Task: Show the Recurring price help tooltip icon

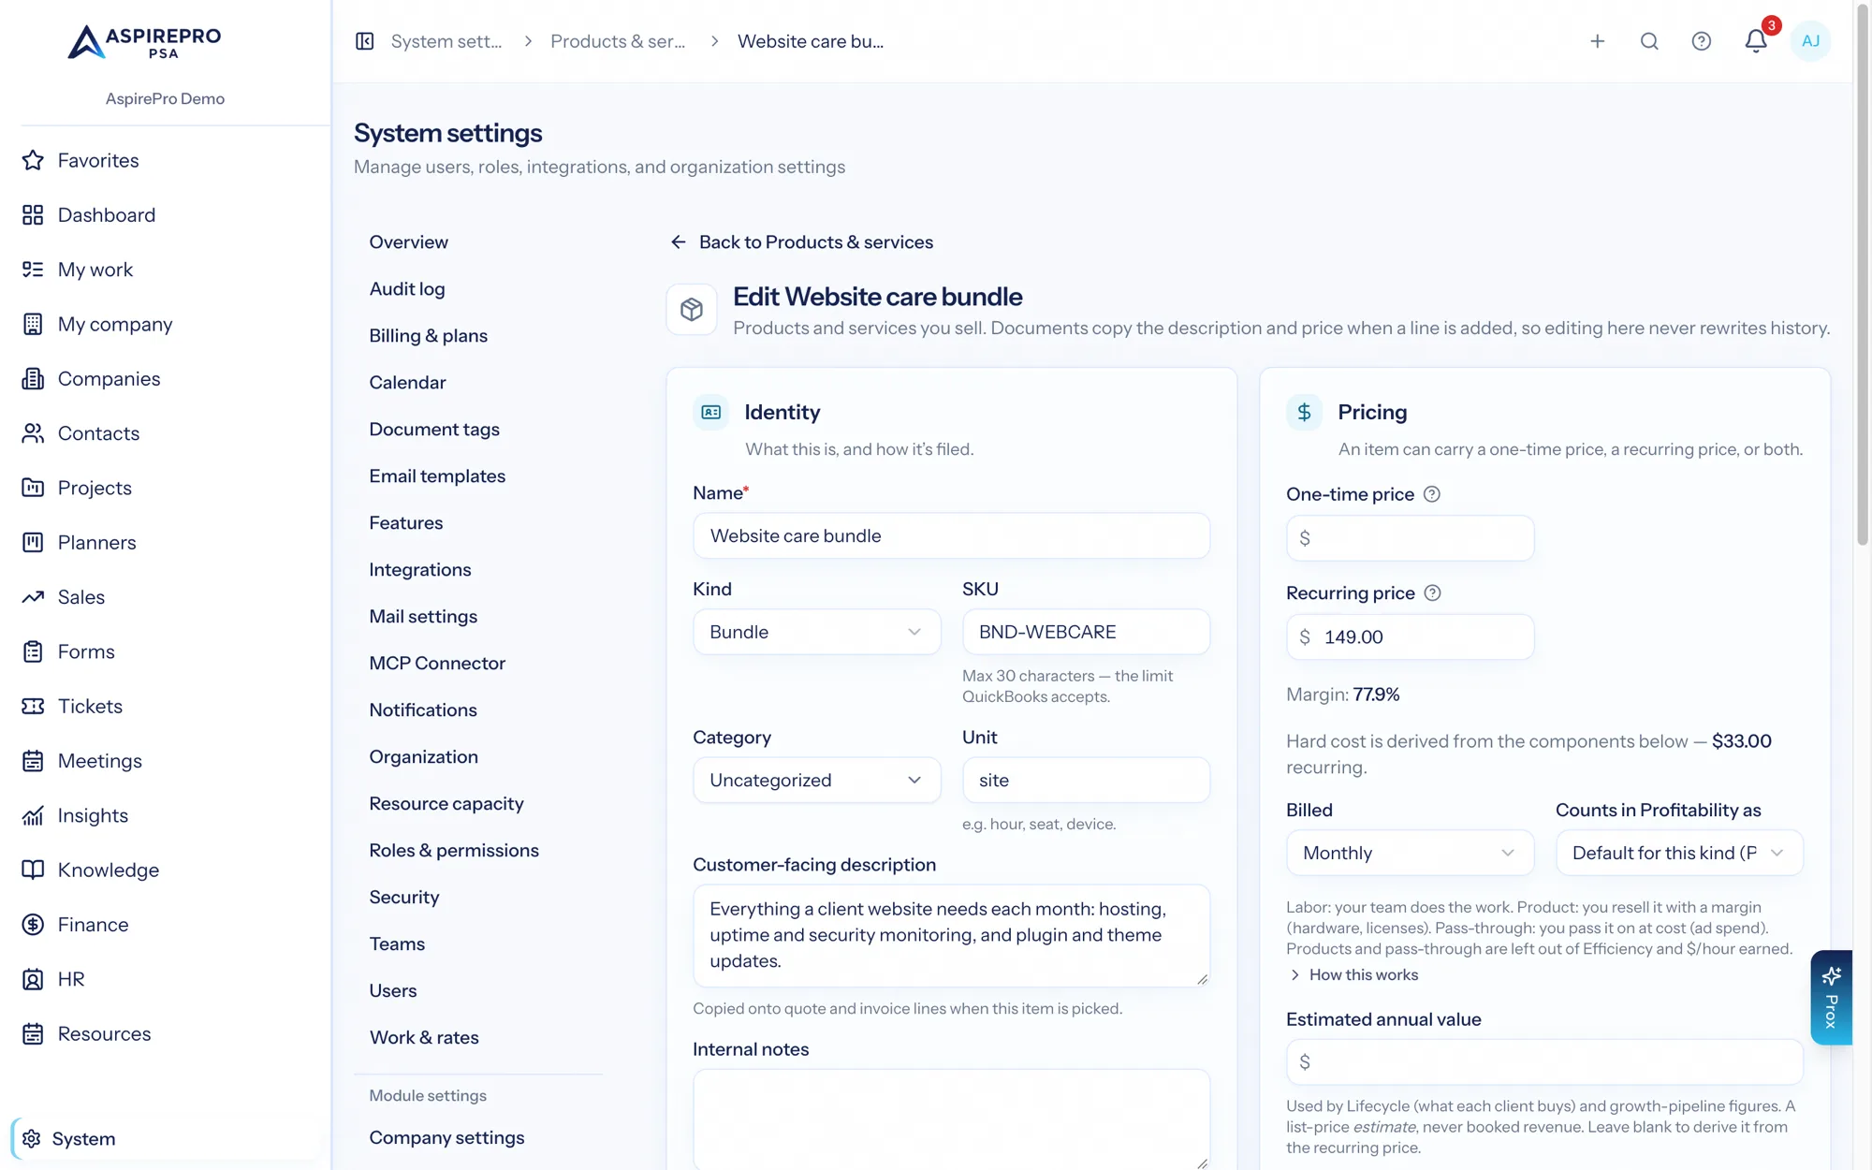Action: tap(1432, 593)
